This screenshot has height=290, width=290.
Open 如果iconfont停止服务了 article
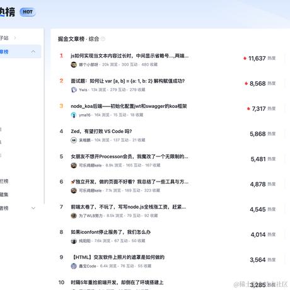tap(110, 232)
